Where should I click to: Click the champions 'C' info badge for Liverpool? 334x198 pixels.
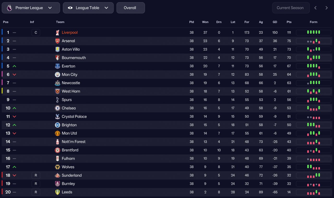coord(36,33)
